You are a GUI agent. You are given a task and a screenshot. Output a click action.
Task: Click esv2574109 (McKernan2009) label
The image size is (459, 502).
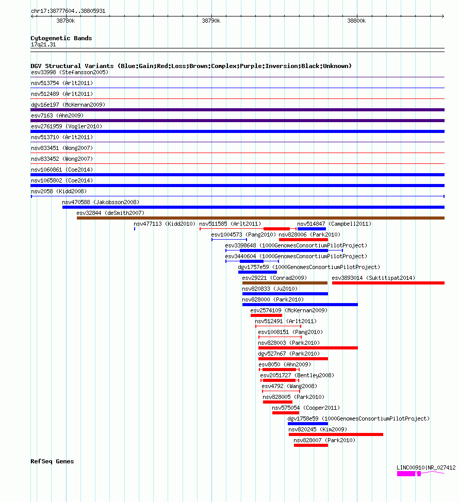click(289, 311)
